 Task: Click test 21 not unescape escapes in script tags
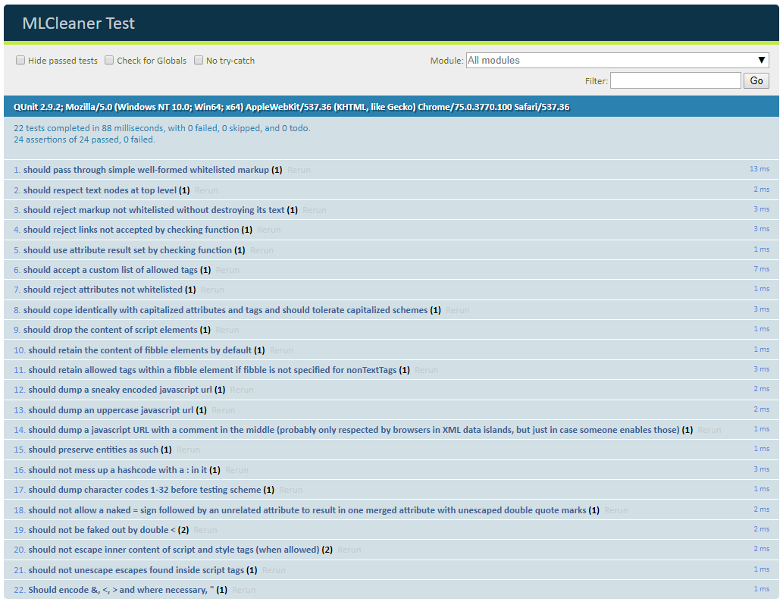point(136,570)
